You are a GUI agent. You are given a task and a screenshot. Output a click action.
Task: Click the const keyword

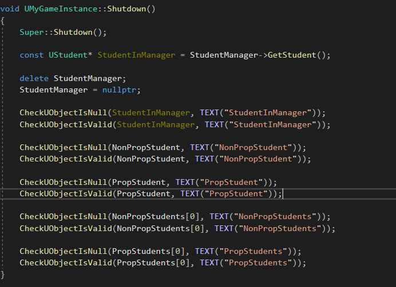click(31, 55)
